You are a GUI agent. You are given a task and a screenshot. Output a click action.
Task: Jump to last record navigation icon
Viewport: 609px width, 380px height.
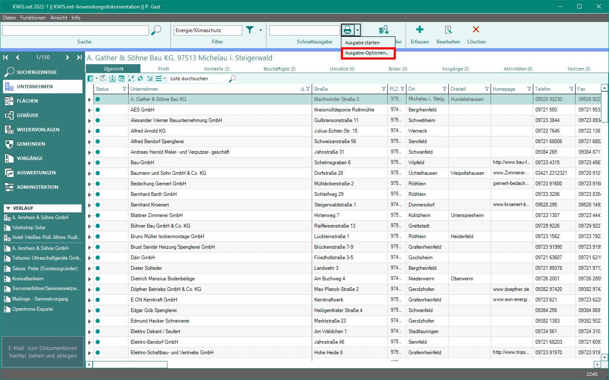[x=79, y=57]
